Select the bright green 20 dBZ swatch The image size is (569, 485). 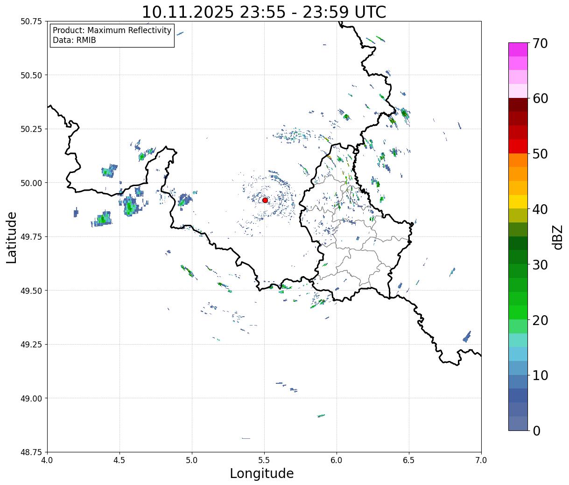pos(518,312)
